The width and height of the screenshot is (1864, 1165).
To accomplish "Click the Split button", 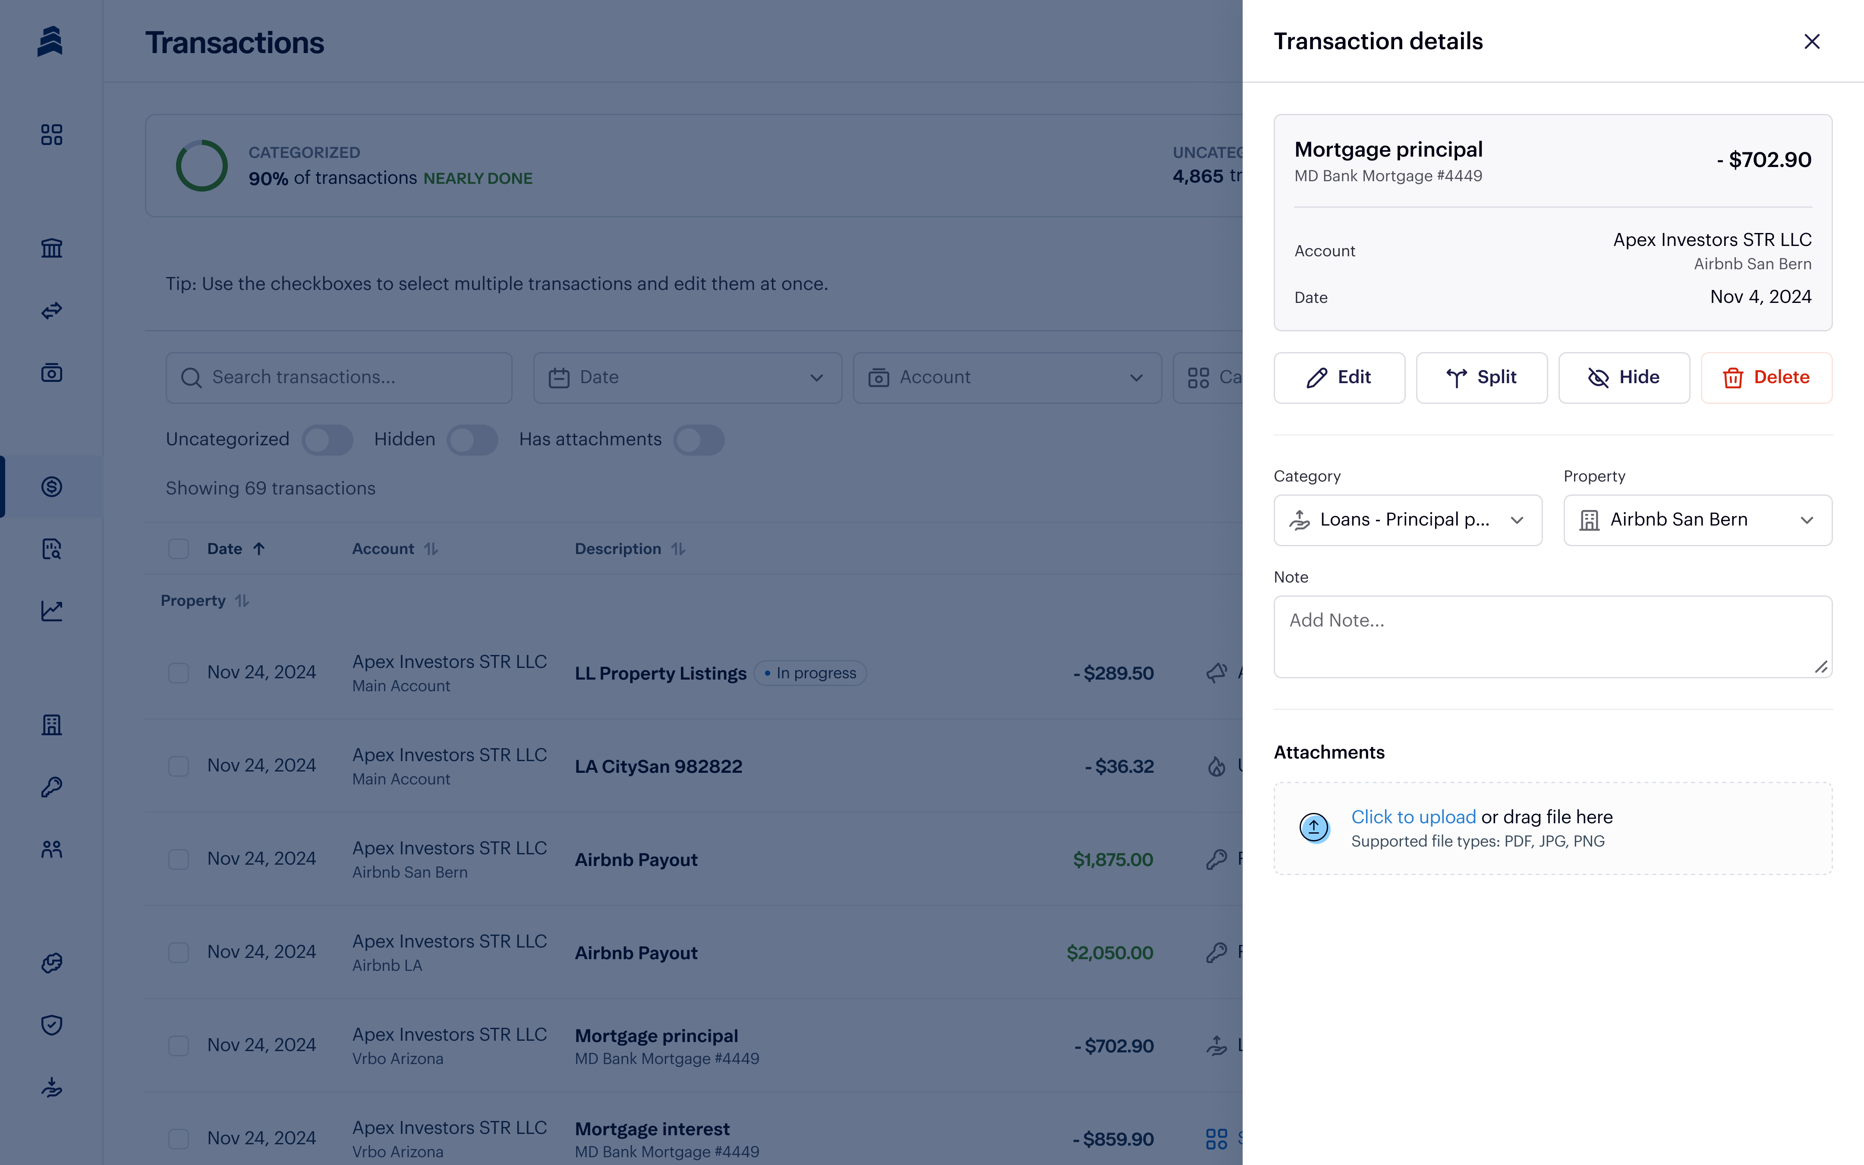I will 1481,378.
